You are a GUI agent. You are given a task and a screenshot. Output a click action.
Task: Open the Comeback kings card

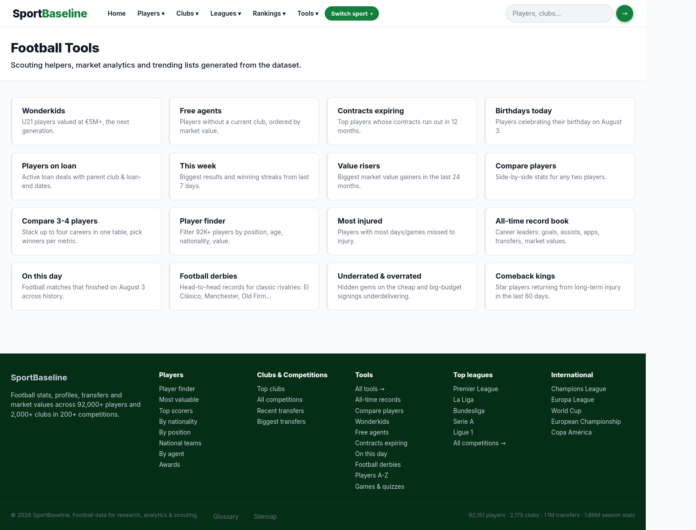tap(560, 286)
